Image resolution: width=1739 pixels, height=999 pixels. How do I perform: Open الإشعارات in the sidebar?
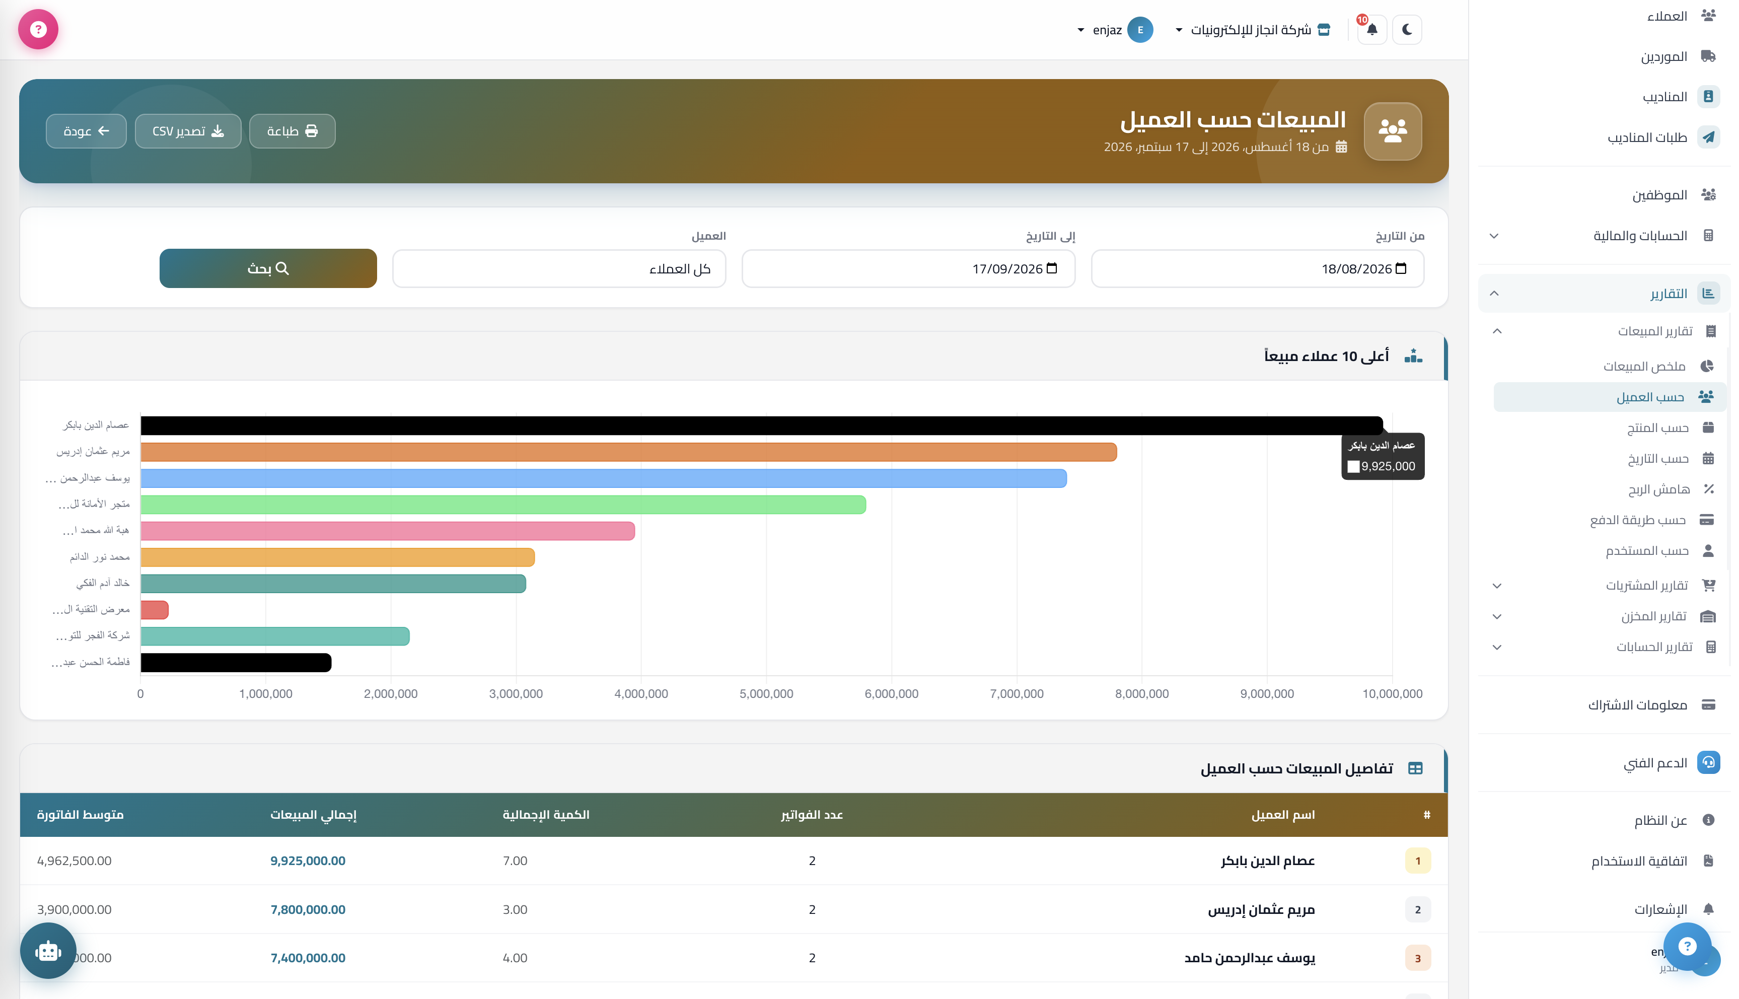pyautogui.click(x=1603, y=910)
